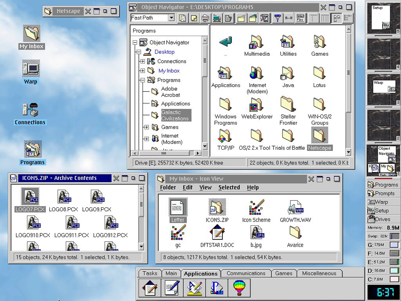Click the hot air balloon icon on the launchpad
Viewport: 401px width, 301px height.
point(240,288)
